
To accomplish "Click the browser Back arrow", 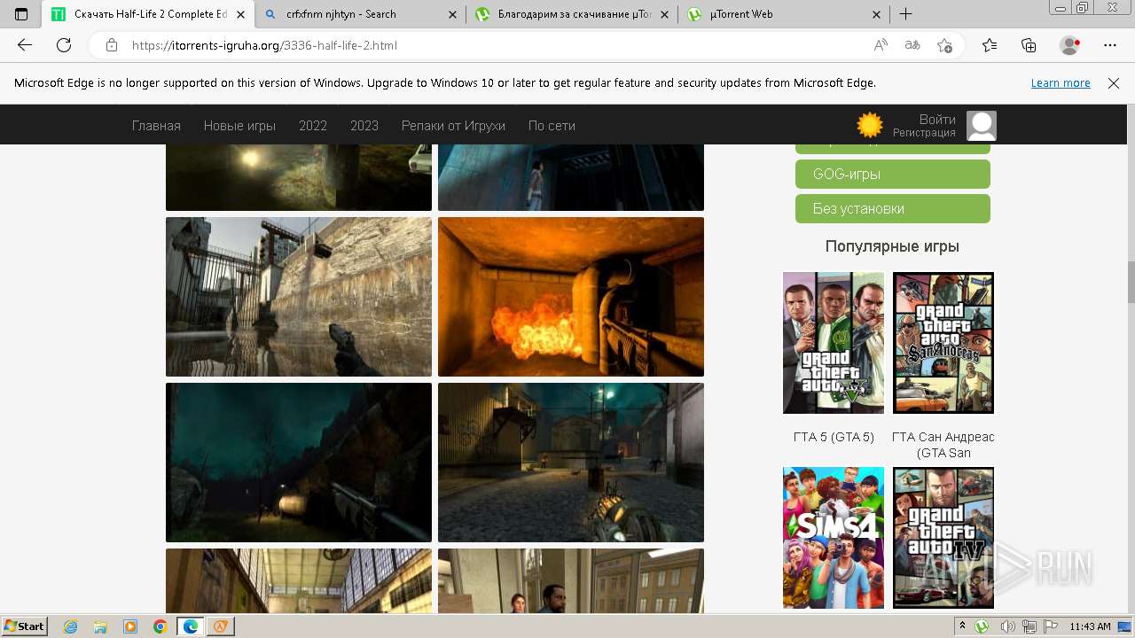I will (25, 45).
